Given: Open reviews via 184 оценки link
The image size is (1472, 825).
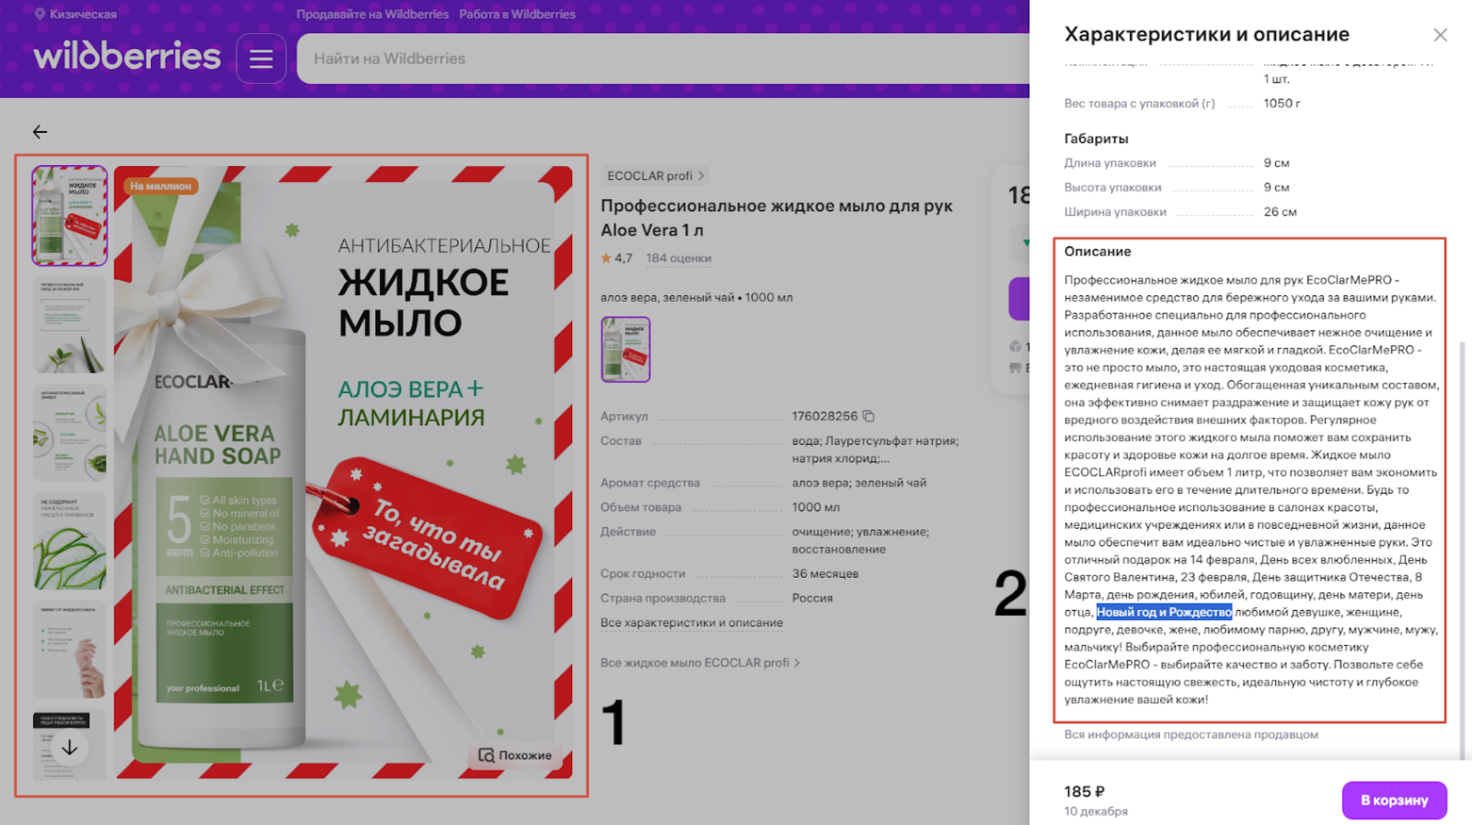Looking at the screenshot, I should pos(678,258).
